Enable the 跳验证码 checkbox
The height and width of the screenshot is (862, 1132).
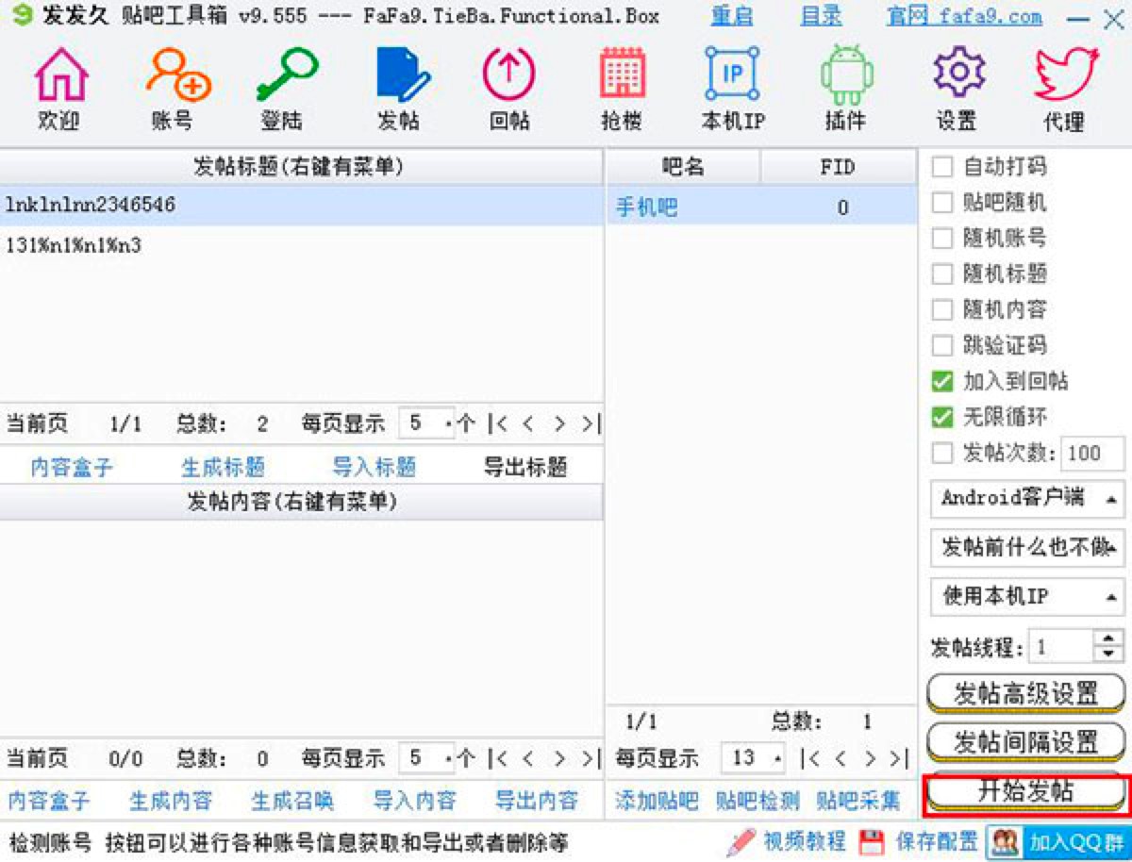pyautogui.click(x=942, y=345)
